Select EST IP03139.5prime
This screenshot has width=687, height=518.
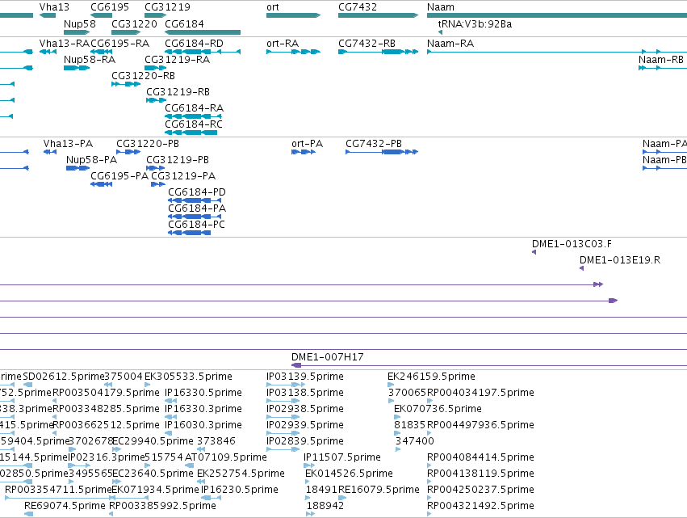click(x=286, y=385)
